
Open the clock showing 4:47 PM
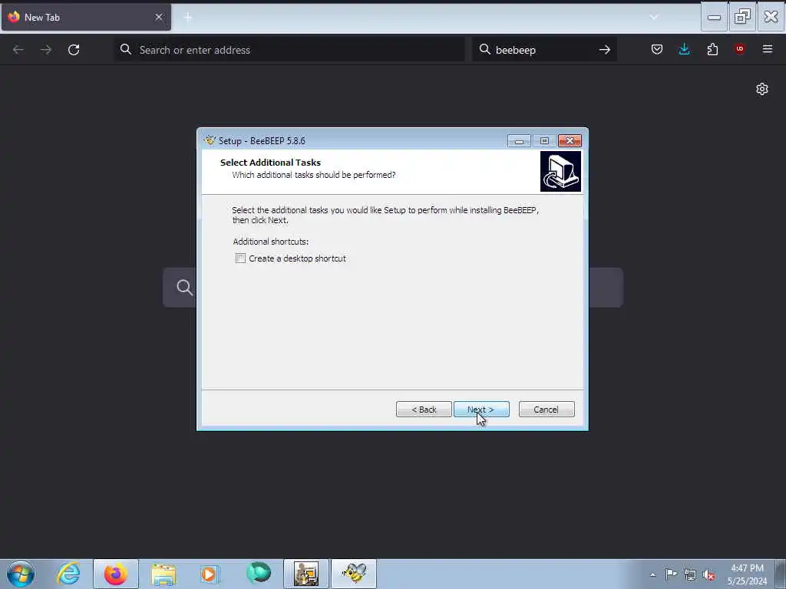pos(747,574)
